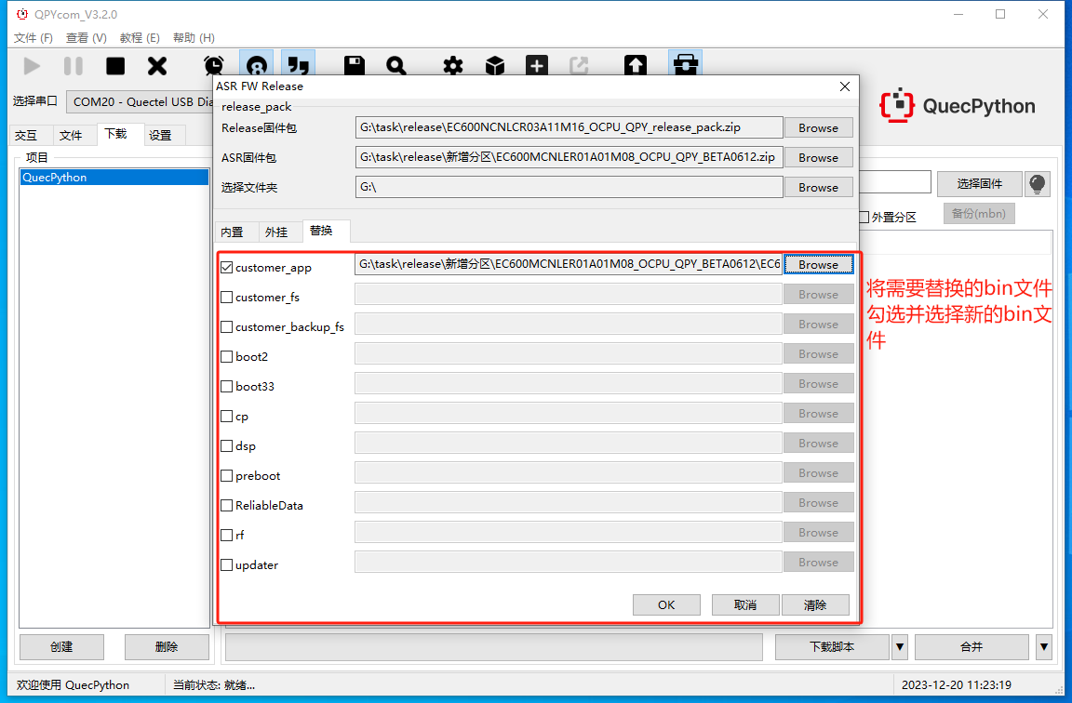This screenshot has height=703, width=1072.
Task: Open dropdown arrow next to 下载脚本
Action: [x=900, y=647]
